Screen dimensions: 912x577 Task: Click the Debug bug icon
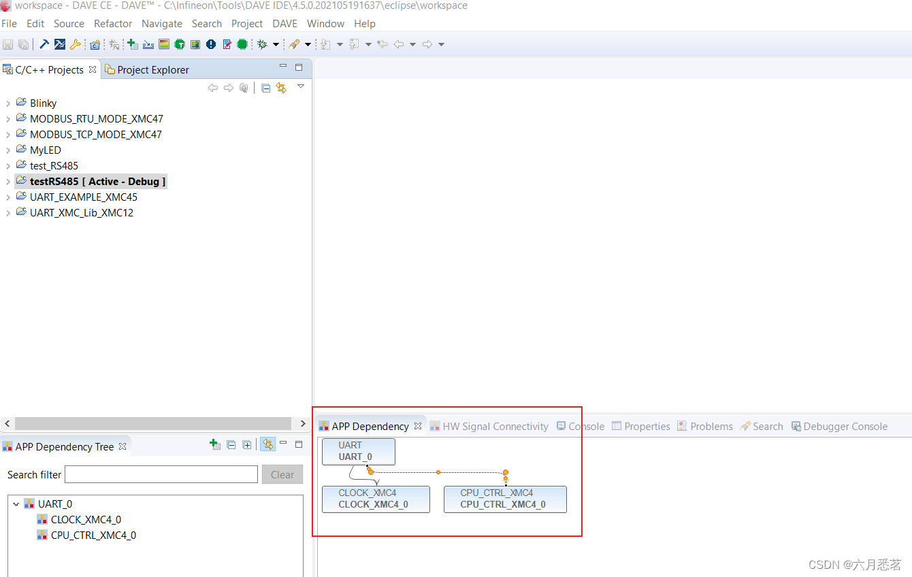[262, 44]
